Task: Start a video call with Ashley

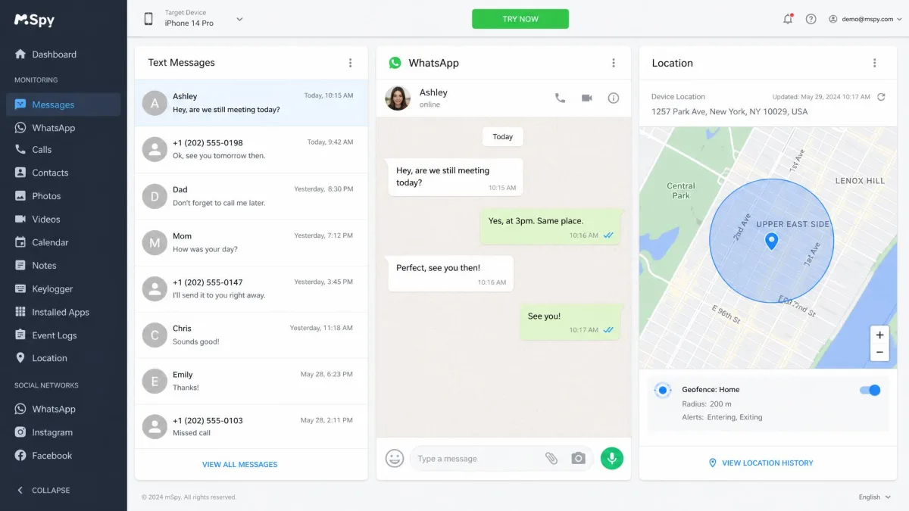Action: click(x=586, y=98)
